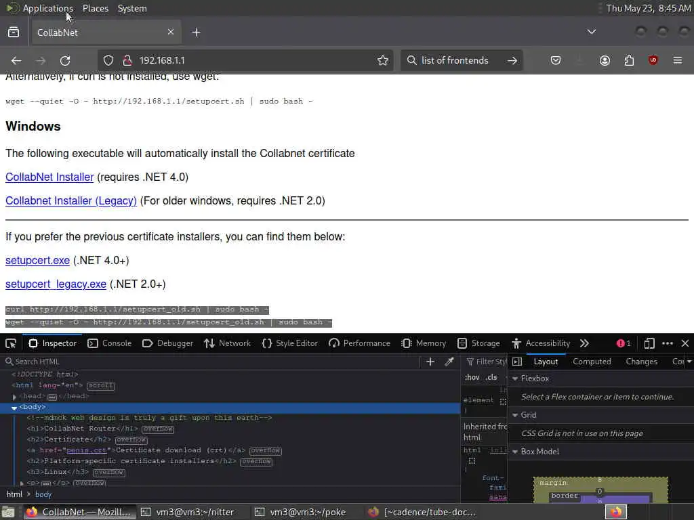Viewport: 694px width, 520px height.
Task: Open the Applications menu in top panel
Action: (48, 8)
